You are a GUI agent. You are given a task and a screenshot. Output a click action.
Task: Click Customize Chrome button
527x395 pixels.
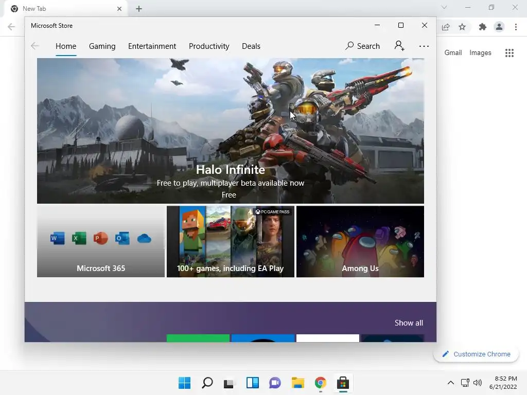476,354
